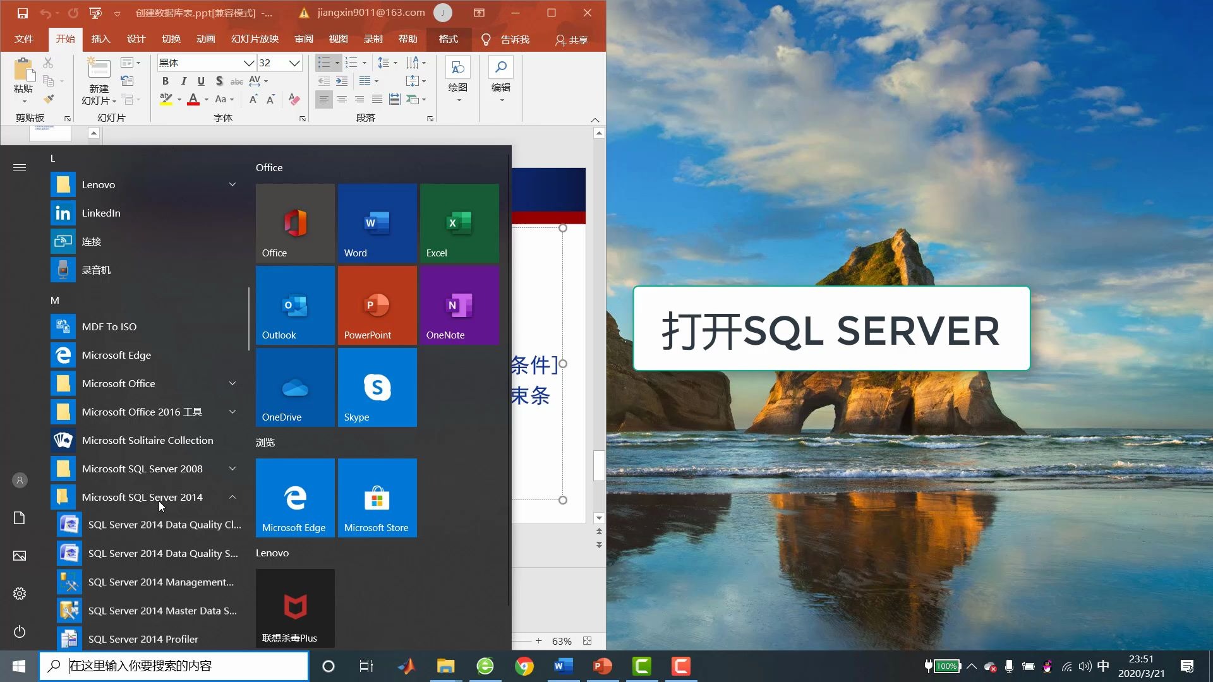
Task: Open the PowerPoint tile in Start menu
Action: point(377,305)
